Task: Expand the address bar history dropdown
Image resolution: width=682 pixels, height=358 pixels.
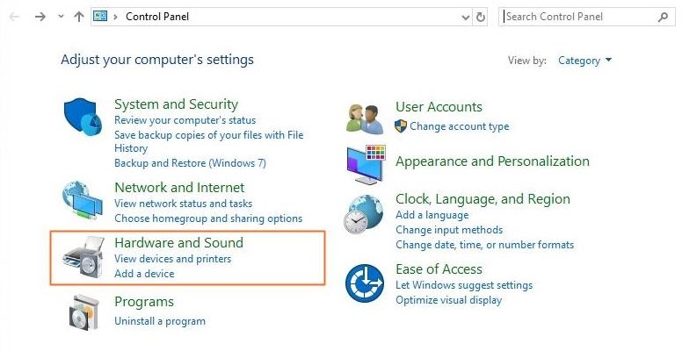Action: tap(466, 17)
